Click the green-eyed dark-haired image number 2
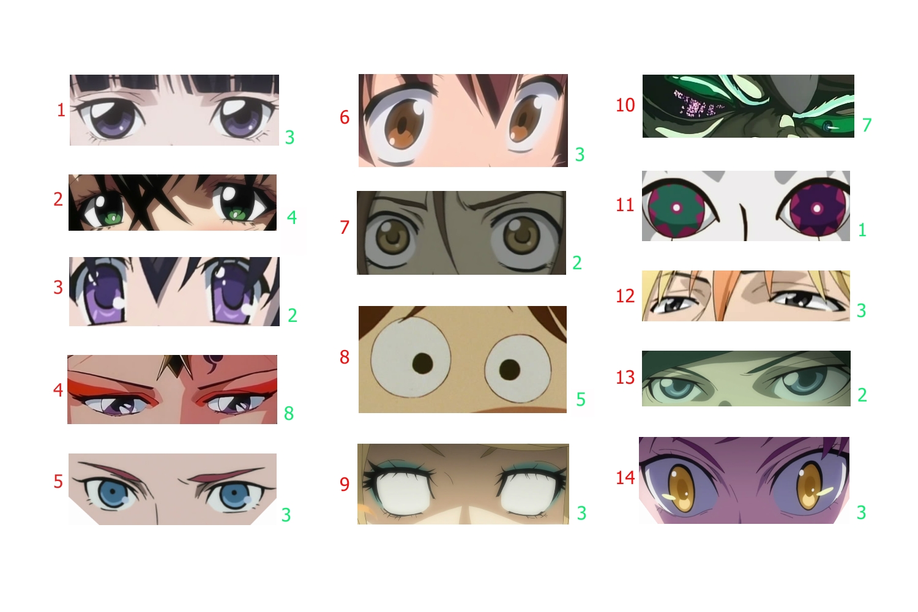The image size is (918, 612). [x=173, y=203]
